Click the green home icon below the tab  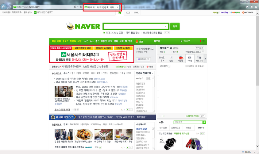click(120, 13)
